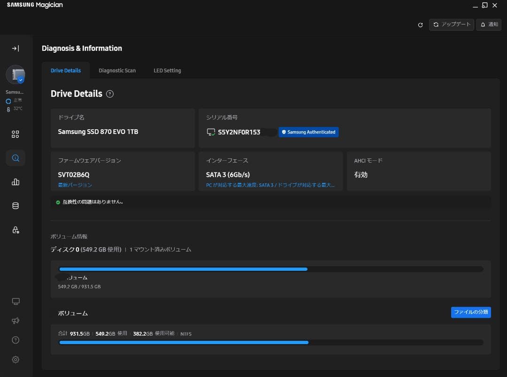Click the SATA 3 (6Gb/s) interface text
Screen dimensions: 507x377
[228, 175]
